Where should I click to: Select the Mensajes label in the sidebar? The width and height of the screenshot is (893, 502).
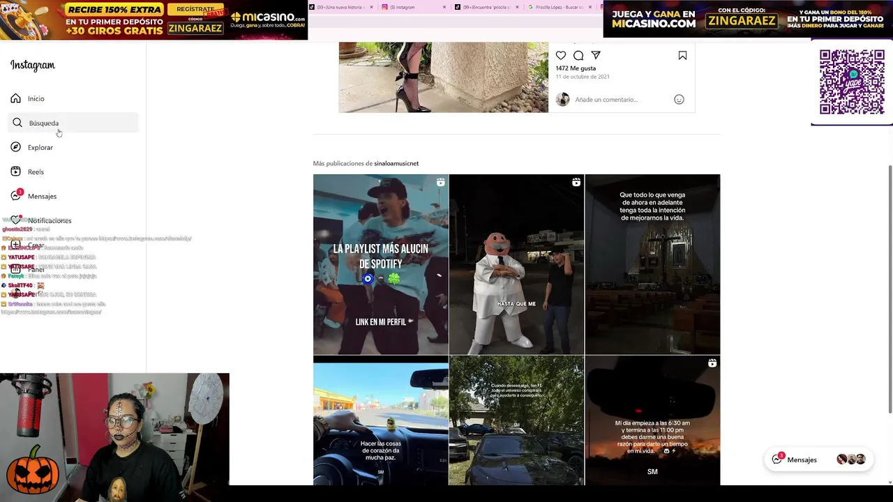click(x=43, y=197)
